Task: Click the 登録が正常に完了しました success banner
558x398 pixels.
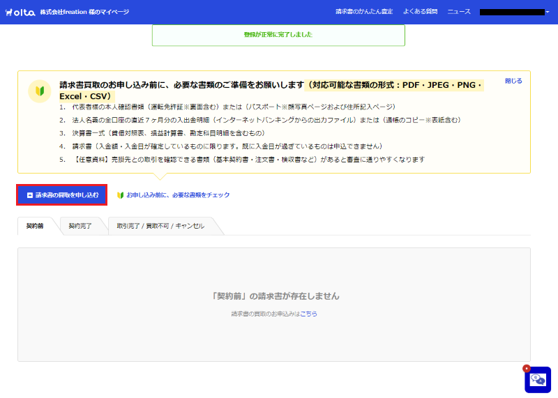Action: (278, 35)
